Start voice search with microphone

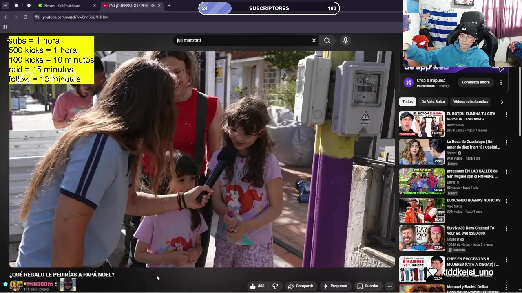point(345,40)
